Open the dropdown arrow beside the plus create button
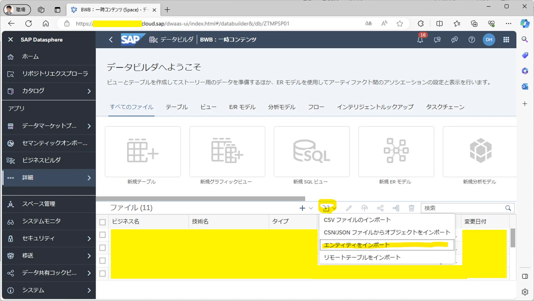The height and width of the screenshot is (301, 534). click(x=311, y=208)
